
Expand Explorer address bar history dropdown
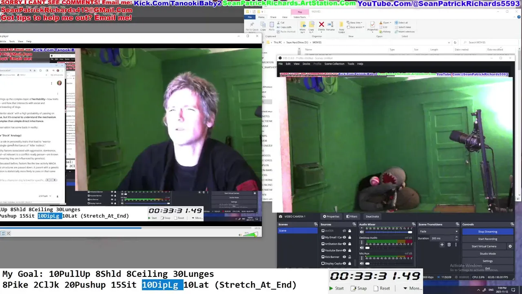click(449, 42)
